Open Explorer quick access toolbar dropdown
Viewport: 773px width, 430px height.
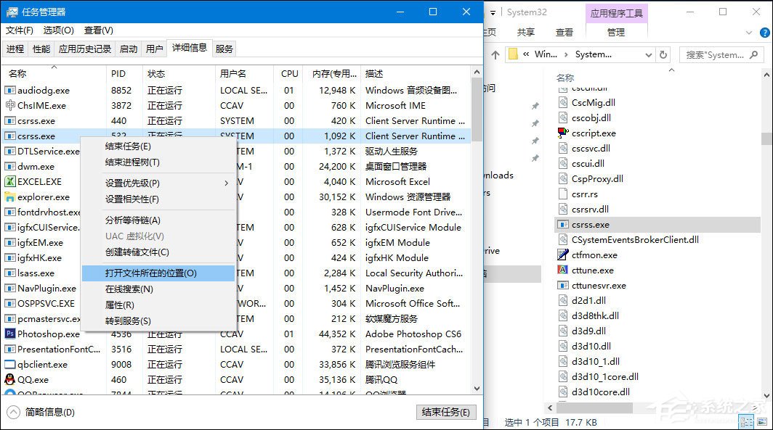493,13
